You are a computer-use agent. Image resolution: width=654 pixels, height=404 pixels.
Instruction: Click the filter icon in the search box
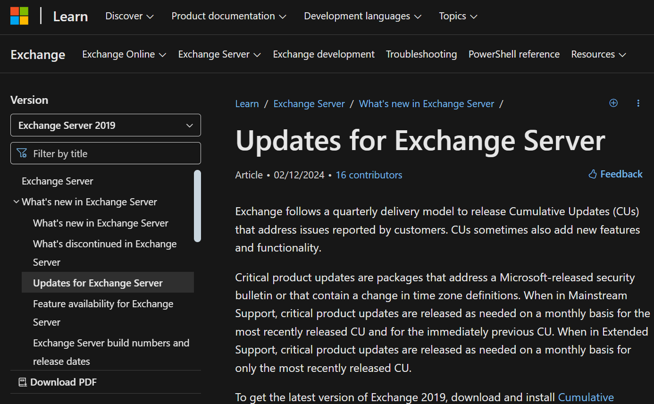point(22,153)
